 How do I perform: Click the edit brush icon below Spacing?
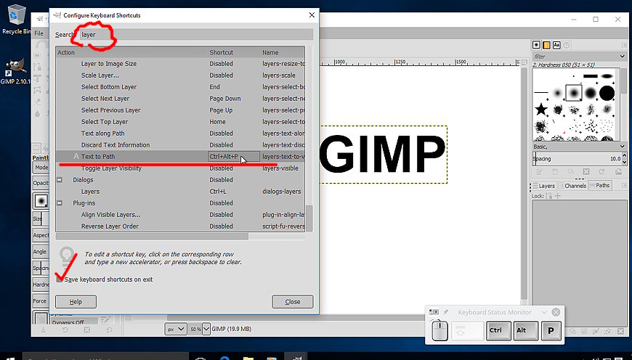click(539, 172)
